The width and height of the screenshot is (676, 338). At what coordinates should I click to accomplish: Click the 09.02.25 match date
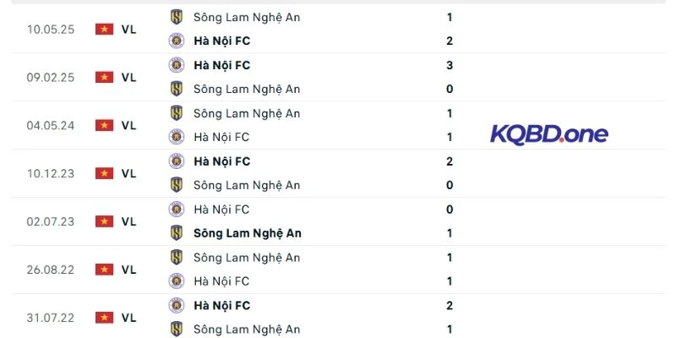pyautogui.click(x=51, y=77)
